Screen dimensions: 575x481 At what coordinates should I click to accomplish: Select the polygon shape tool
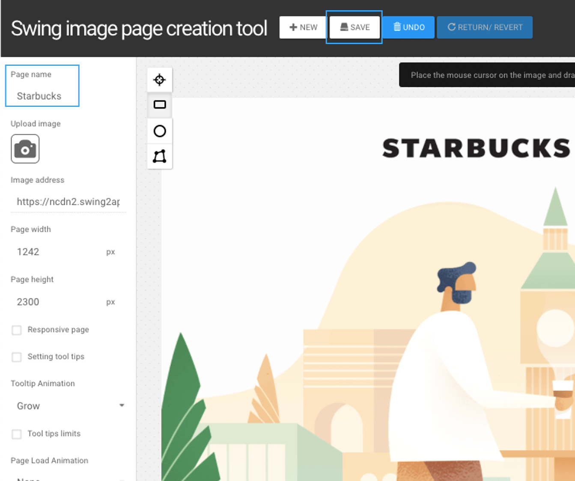coord(159,156)
